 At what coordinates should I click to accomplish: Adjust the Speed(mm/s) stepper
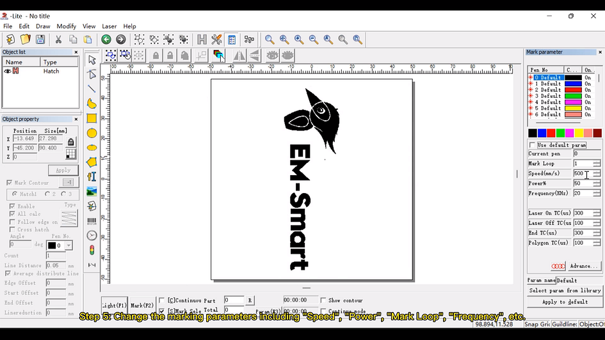tap(597, 174)
